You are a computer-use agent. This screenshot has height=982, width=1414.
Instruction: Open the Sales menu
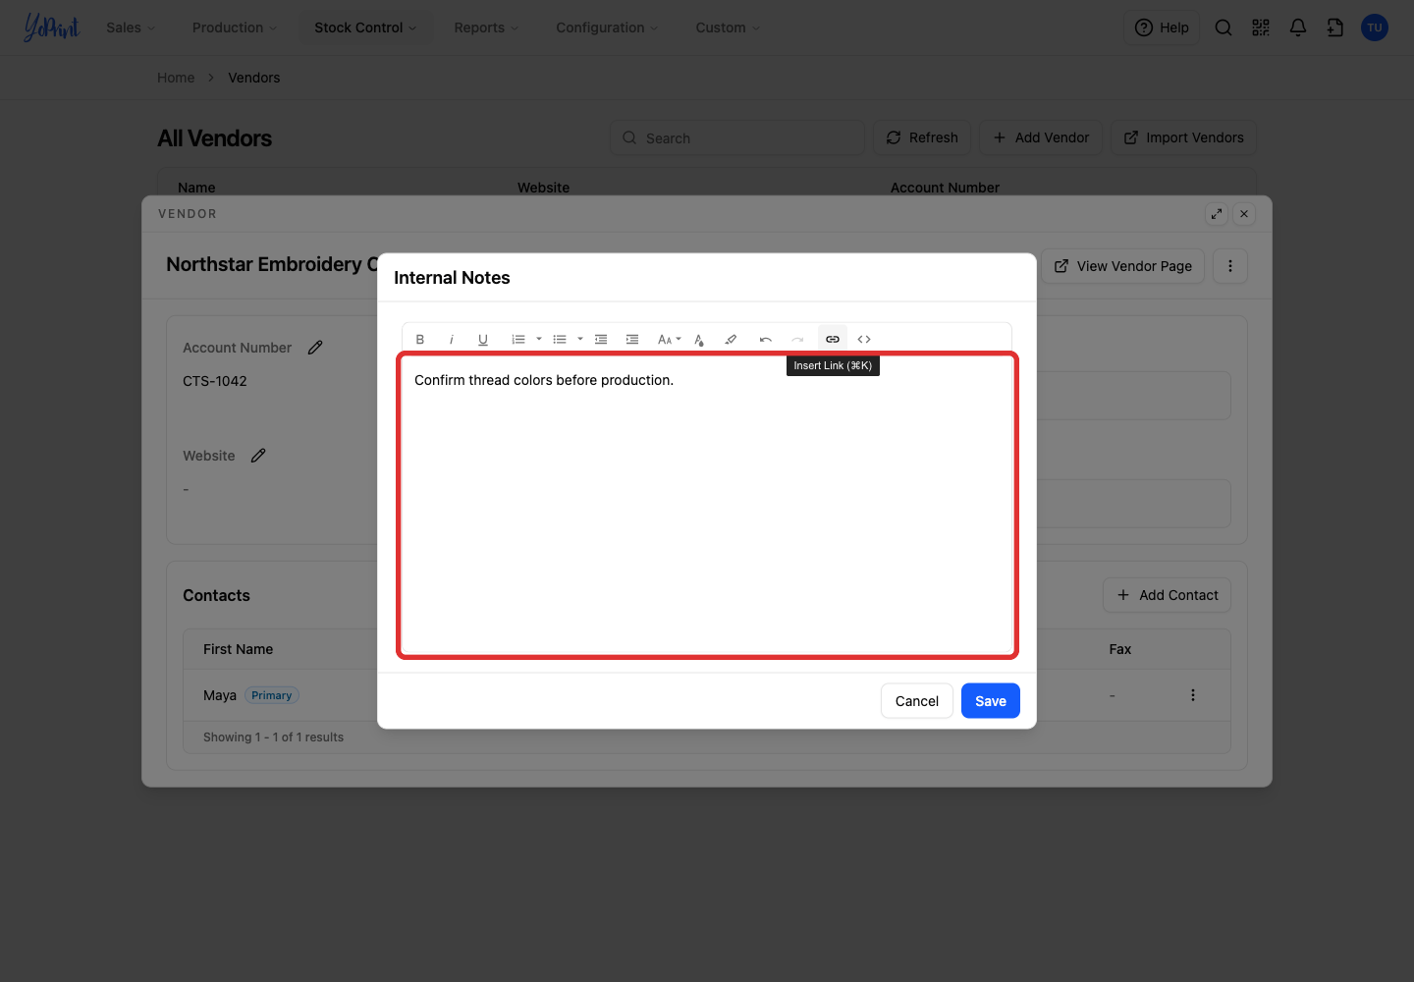point(131,27)
